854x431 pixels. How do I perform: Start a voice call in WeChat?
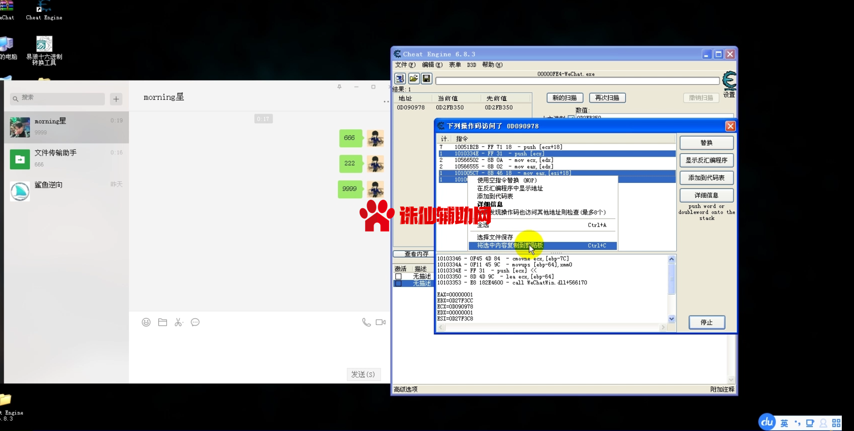366,322
